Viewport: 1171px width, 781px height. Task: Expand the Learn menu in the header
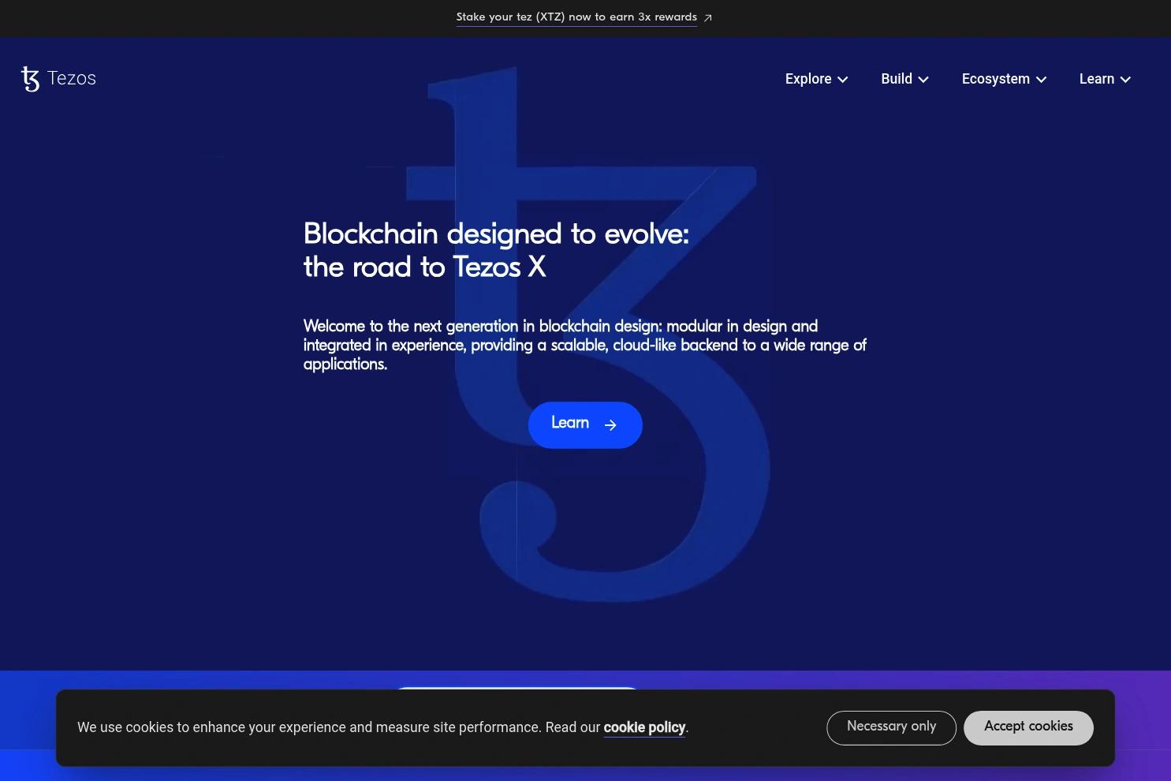(x=1105, y=79)
